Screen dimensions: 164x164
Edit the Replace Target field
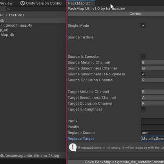(x=153, y=138)
